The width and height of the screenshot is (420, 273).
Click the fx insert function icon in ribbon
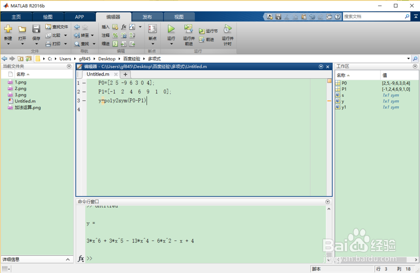[124, 27]
